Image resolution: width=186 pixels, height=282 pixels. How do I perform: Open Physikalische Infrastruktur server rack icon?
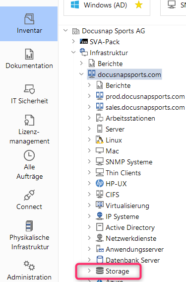(x=29, y=226)
